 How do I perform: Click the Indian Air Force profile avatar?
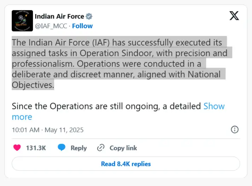tap(22, 21)
